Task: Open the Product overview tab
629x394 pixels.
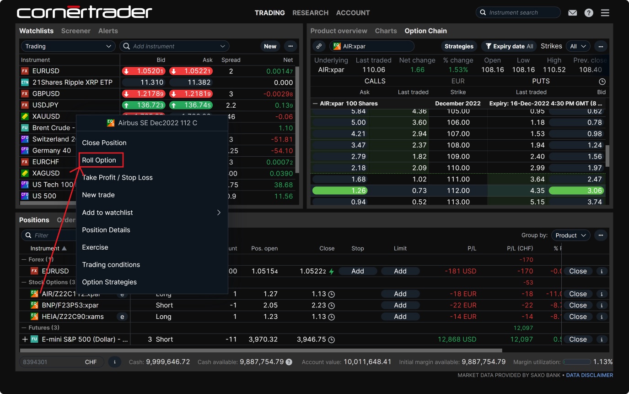Action: tap(339, 31)
